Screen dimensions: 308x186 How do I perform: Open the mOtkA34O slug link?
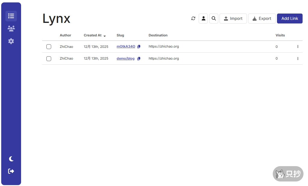(126, 47)
